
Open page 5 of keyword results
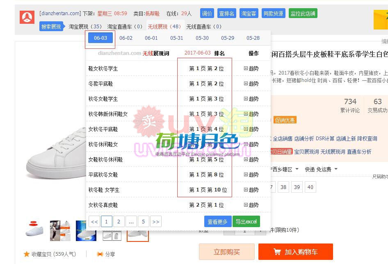(x=143, y=222)
